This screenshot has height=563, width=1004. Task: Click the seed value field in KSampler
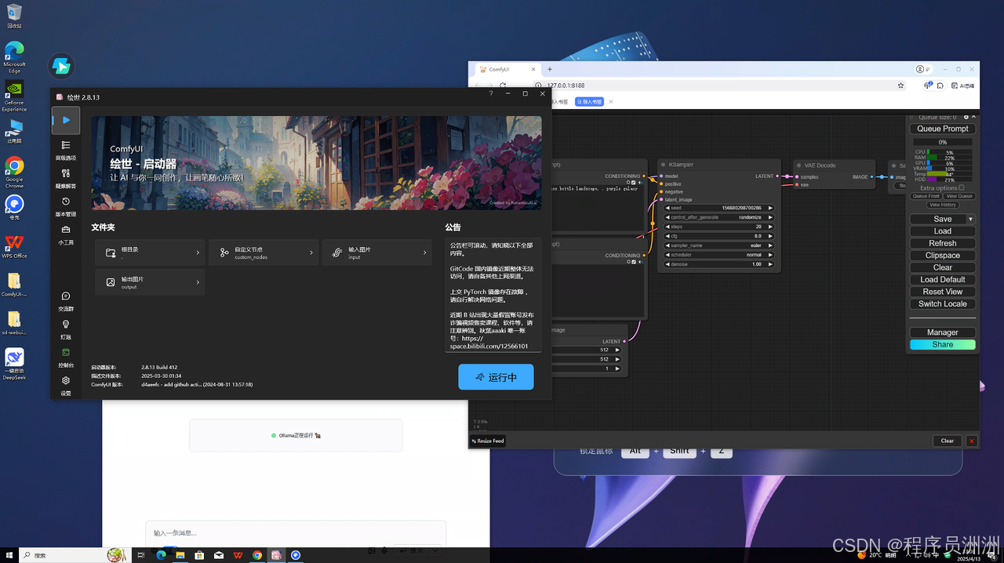click(x=719, y=208)
